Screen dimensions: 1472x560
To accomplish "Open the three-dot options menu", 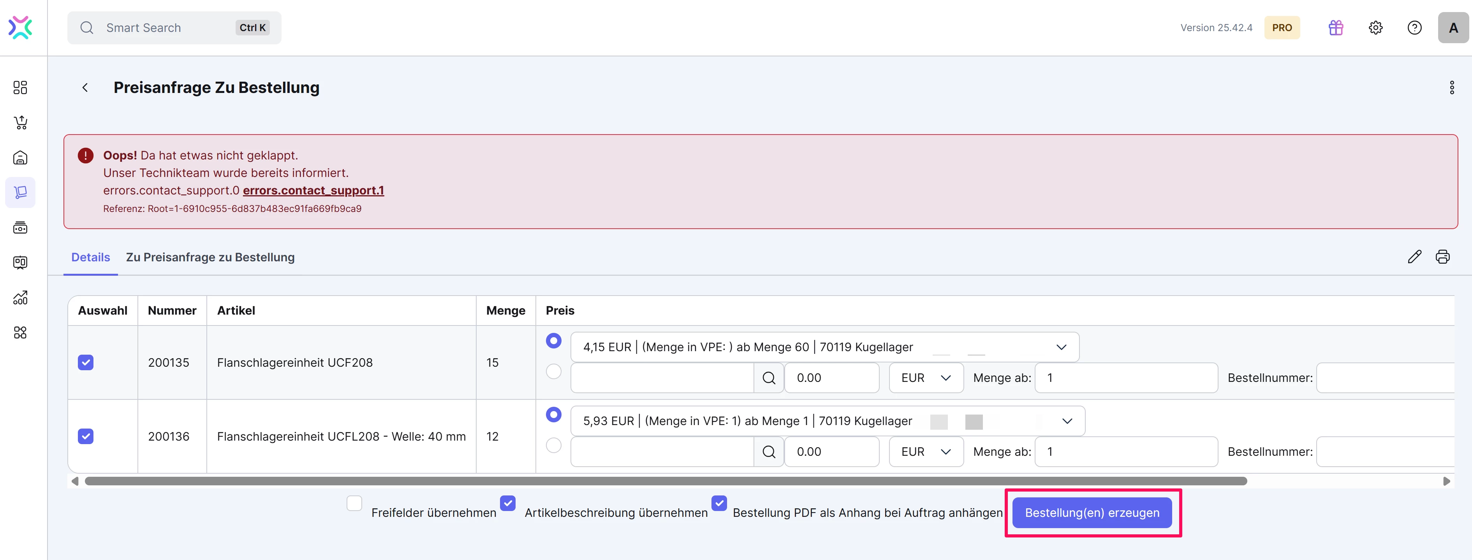I will coord(1451,87).
